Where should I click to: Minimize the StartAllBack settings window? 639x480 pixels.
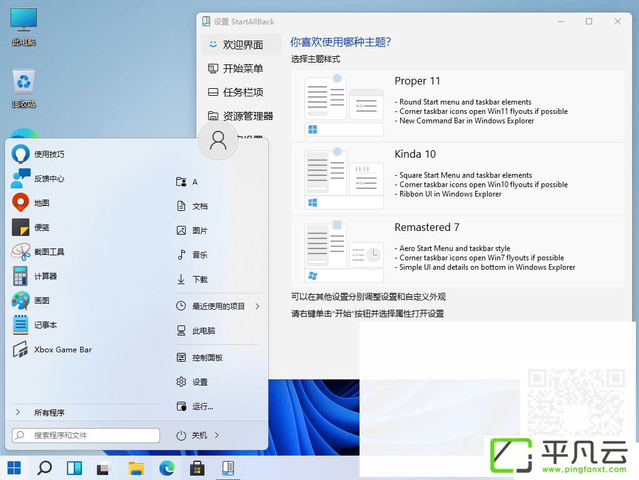[x=561, y=21]
